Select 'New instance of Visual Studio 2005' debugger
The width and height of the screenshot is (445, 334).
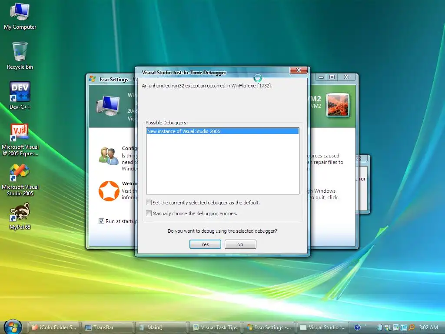(x=222, y=131)
